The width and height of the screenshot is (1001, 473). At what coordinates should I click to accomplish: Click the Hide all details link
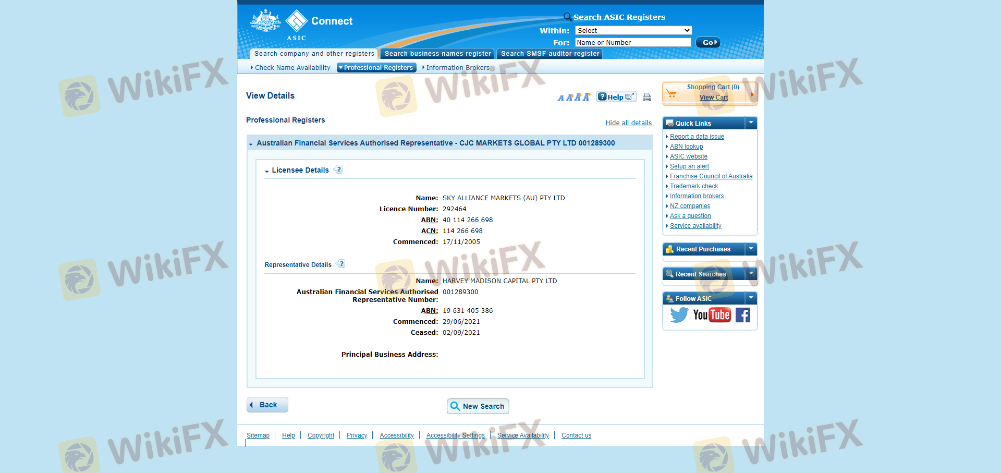tap(628, 123)
